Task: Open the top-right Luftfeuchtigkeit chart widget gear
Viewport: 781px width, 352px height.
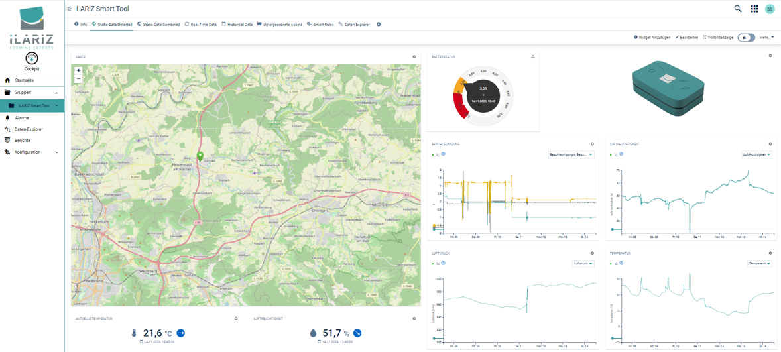Action: pos(770,144)
